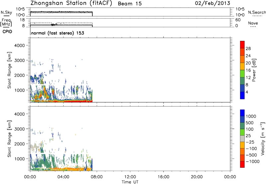Select the 'Time UT' axis title
The image size is (266, 184).
click(x=130, y=182)
